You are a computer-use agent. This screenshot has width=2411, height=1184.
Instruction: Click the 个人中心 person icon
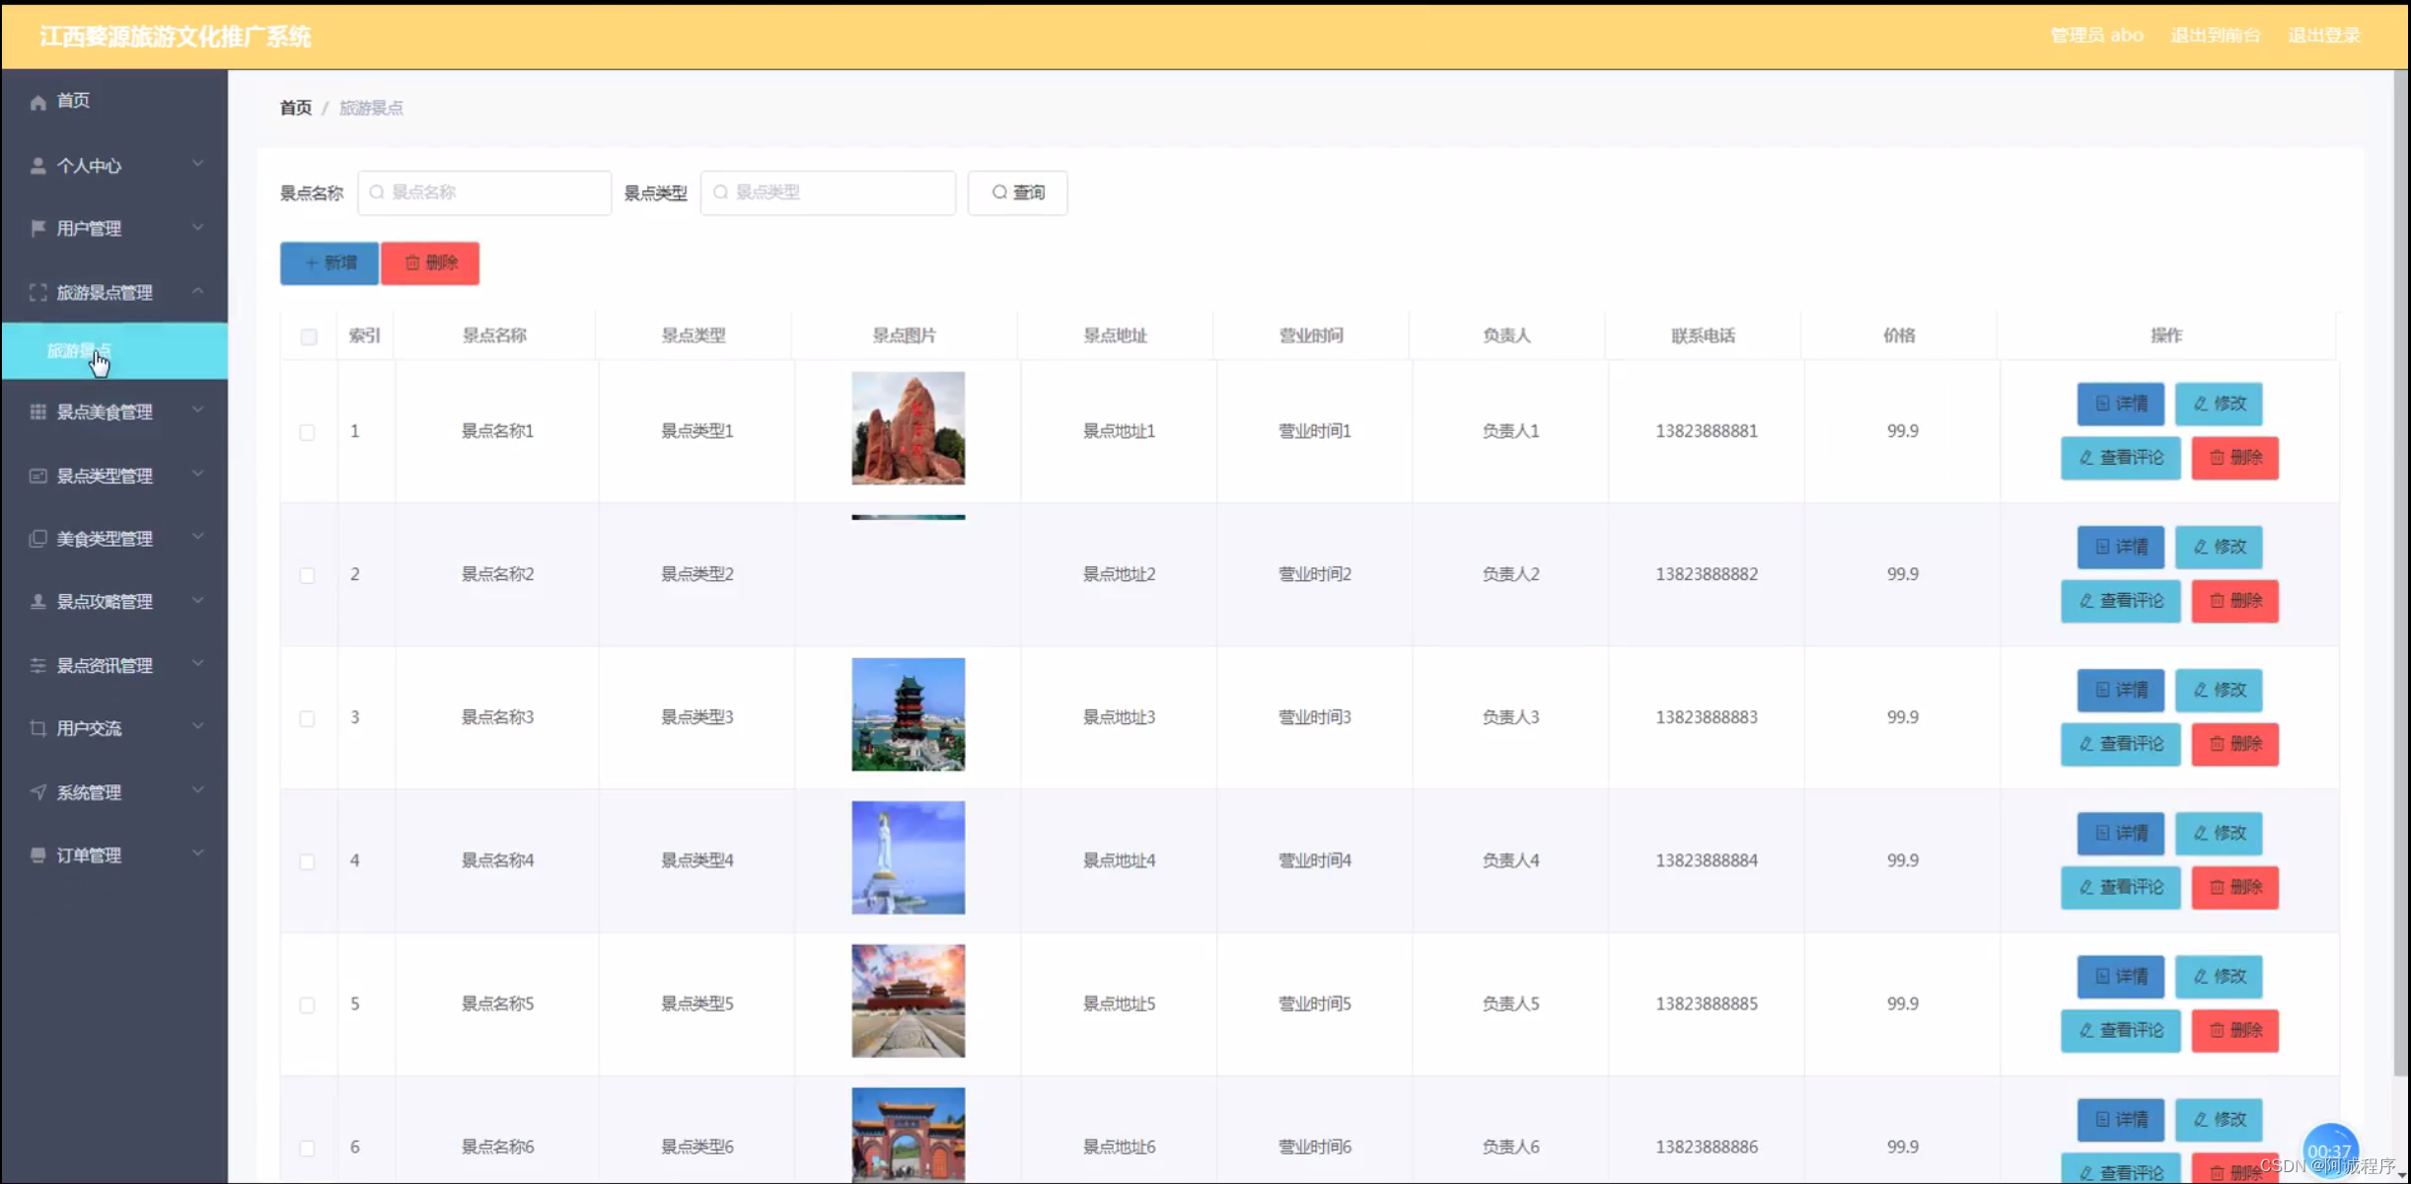[x=37, y=164]
